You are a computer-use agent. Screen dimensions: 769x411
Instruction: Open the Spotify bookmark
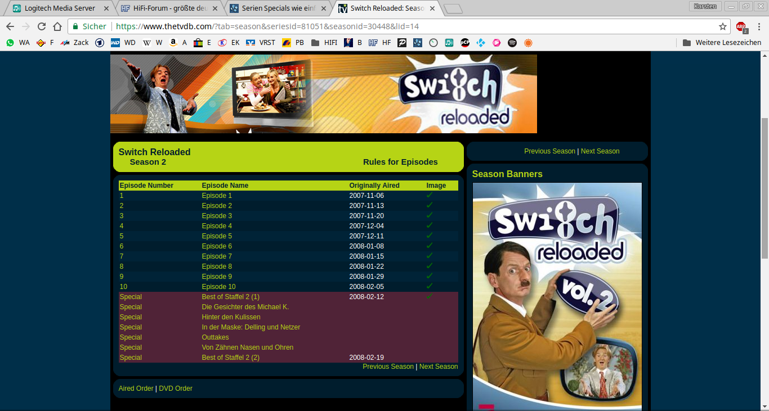click(x=512, y=43)
